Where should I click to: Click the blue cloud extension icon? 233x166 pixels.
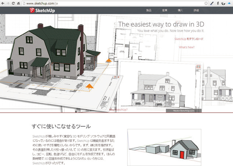[229, 3]
